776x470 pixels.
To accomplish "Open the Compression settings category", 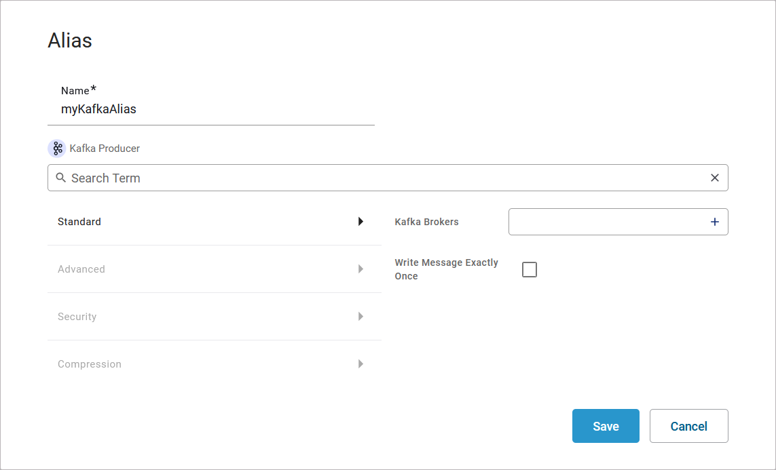I will pos(90,364).
